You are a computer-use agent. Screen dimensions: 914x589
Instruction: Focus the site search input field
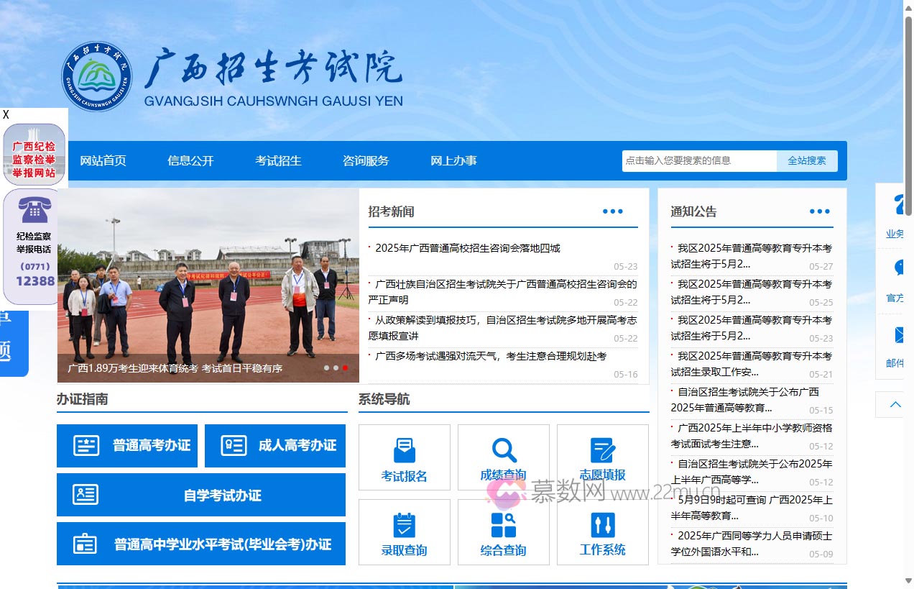pyautogui.click(x=698, y=161)
